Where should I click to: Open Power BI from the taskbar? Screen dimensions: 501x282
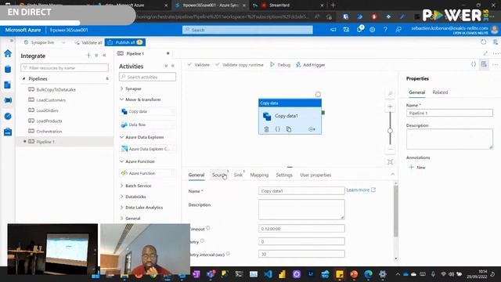(x=282, y=274)
